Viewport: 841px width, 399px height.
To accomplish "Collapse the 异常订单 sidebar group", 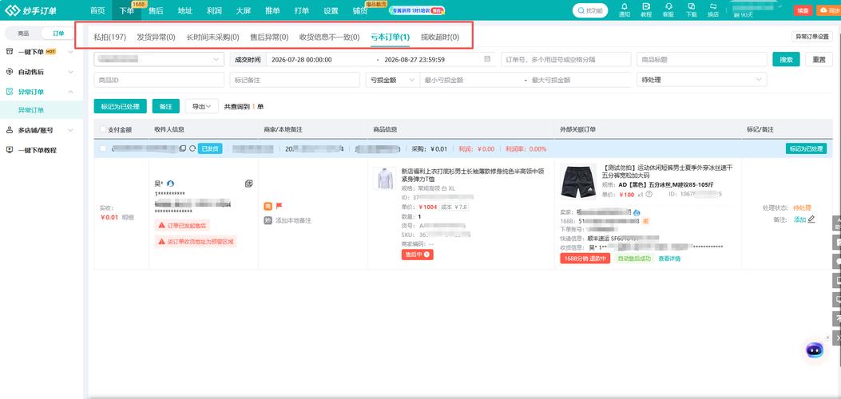I will click(x=71, y=92).
